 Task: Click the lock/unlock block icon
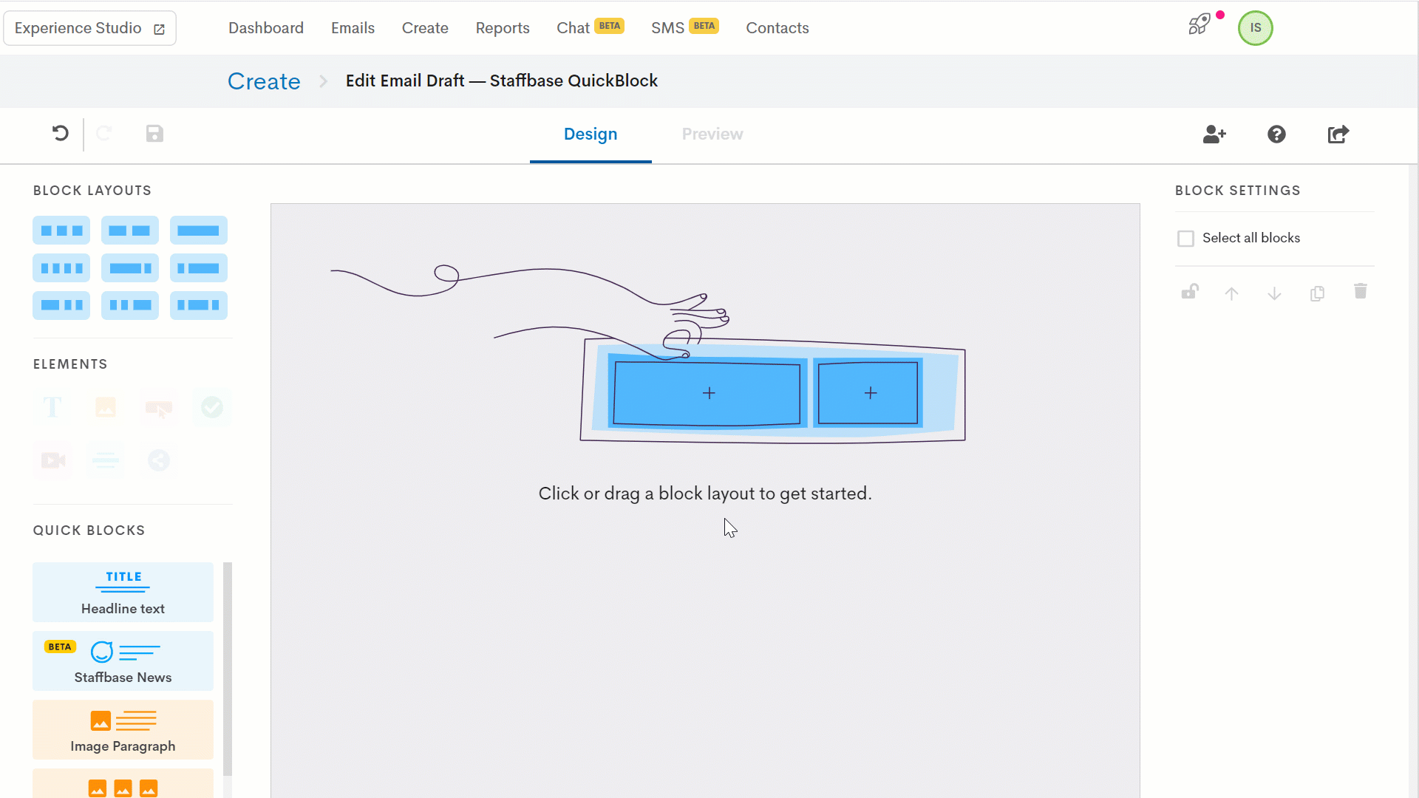pos(1189,293)
